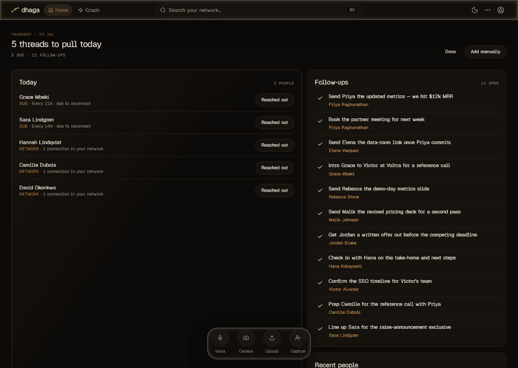Image resolution: width=518 pixels, height=368 pixels.
Task: Switch to the Graph tab
Action: click(89, 10)
